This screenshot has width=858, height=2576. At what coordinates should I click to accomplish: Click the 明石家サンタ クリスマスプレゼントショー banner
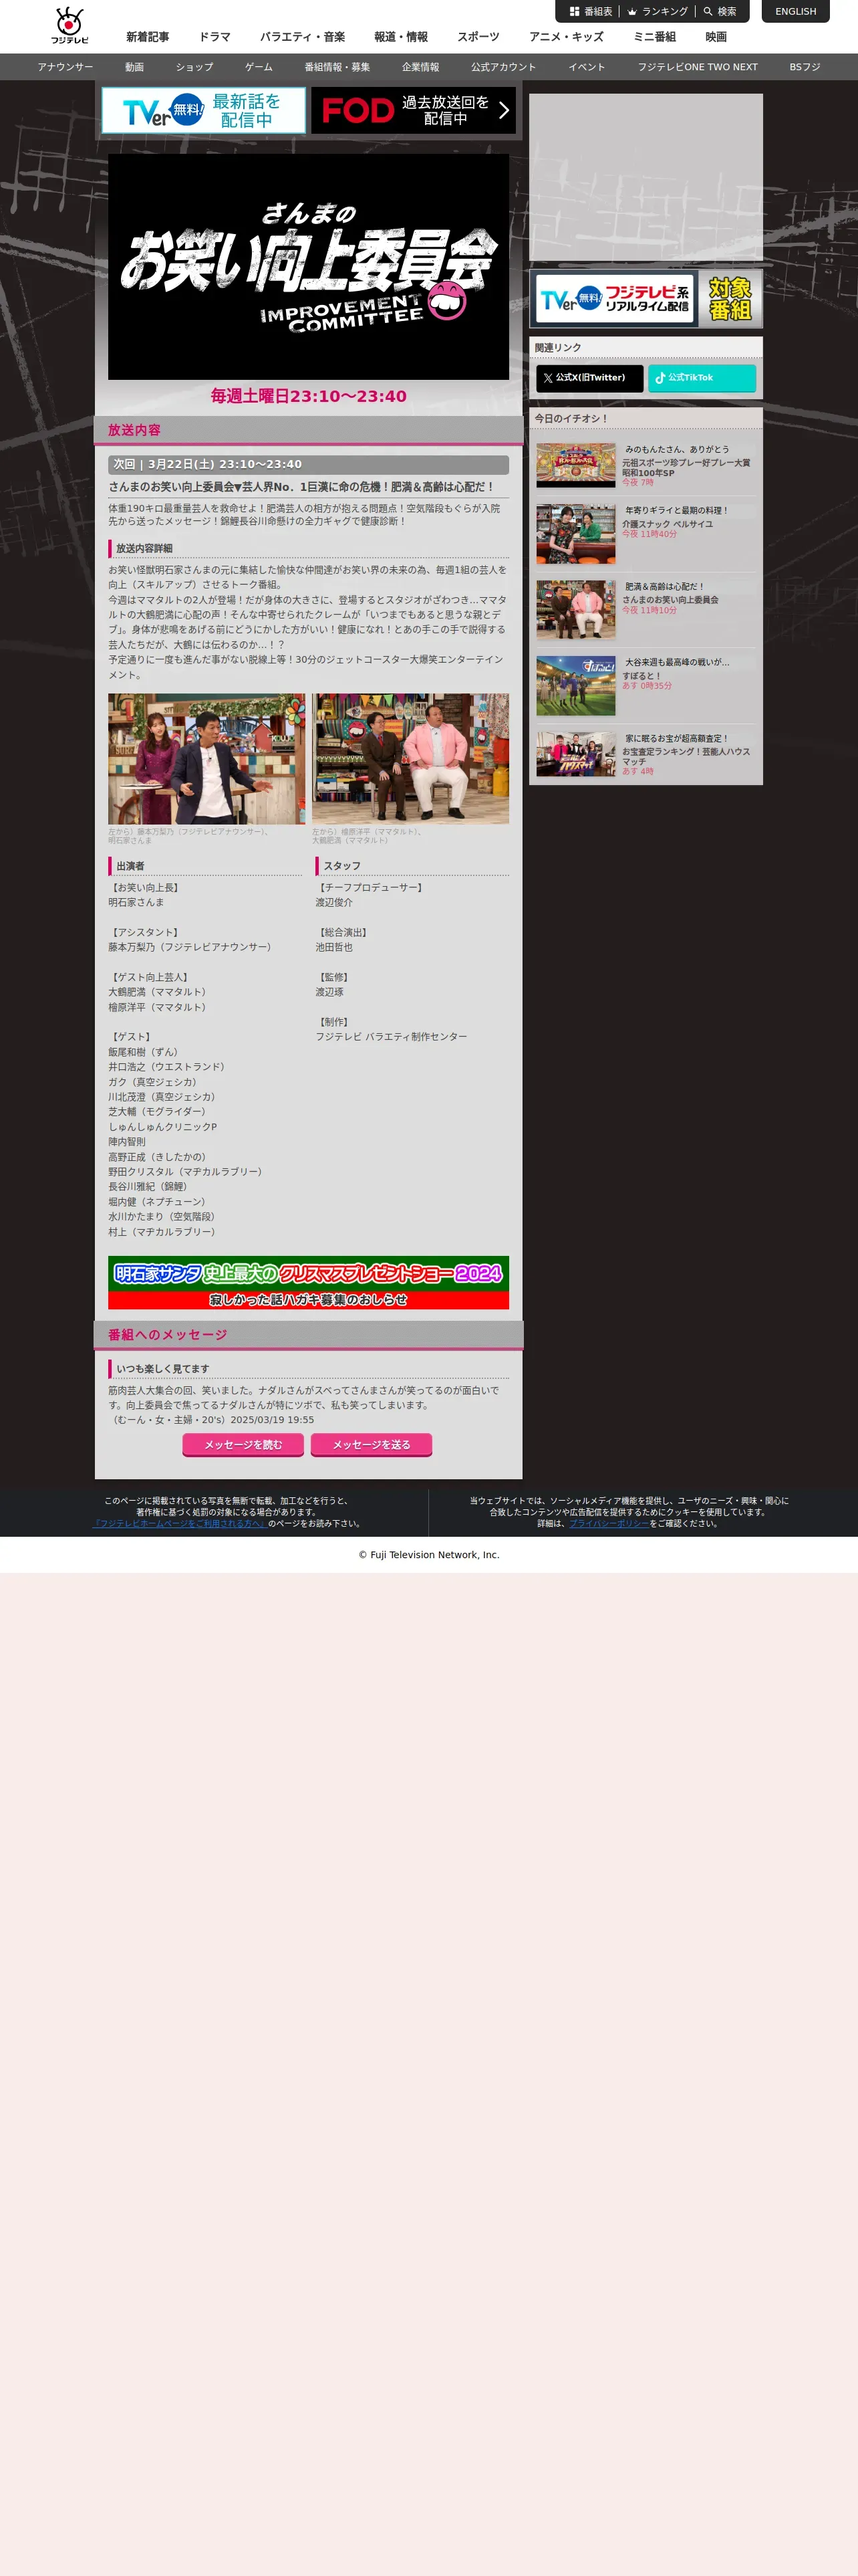(309, 1283)
